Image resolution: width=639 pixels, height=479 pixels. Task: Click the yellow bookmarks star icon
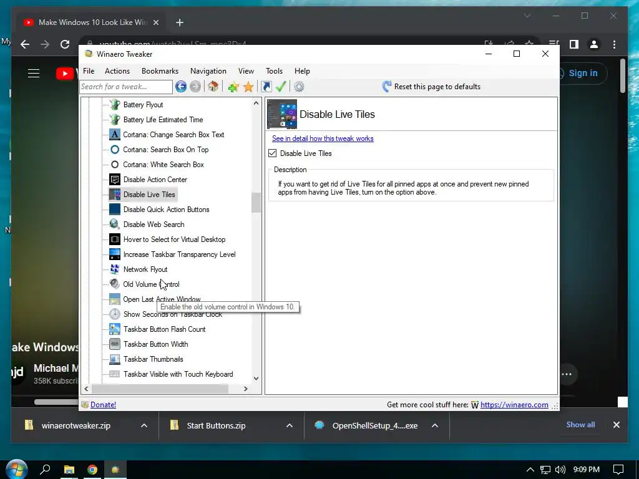click(248, 86)
